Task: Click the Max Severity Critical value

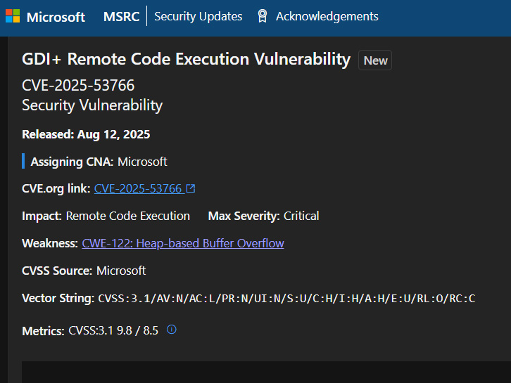Action: point(301,216)
